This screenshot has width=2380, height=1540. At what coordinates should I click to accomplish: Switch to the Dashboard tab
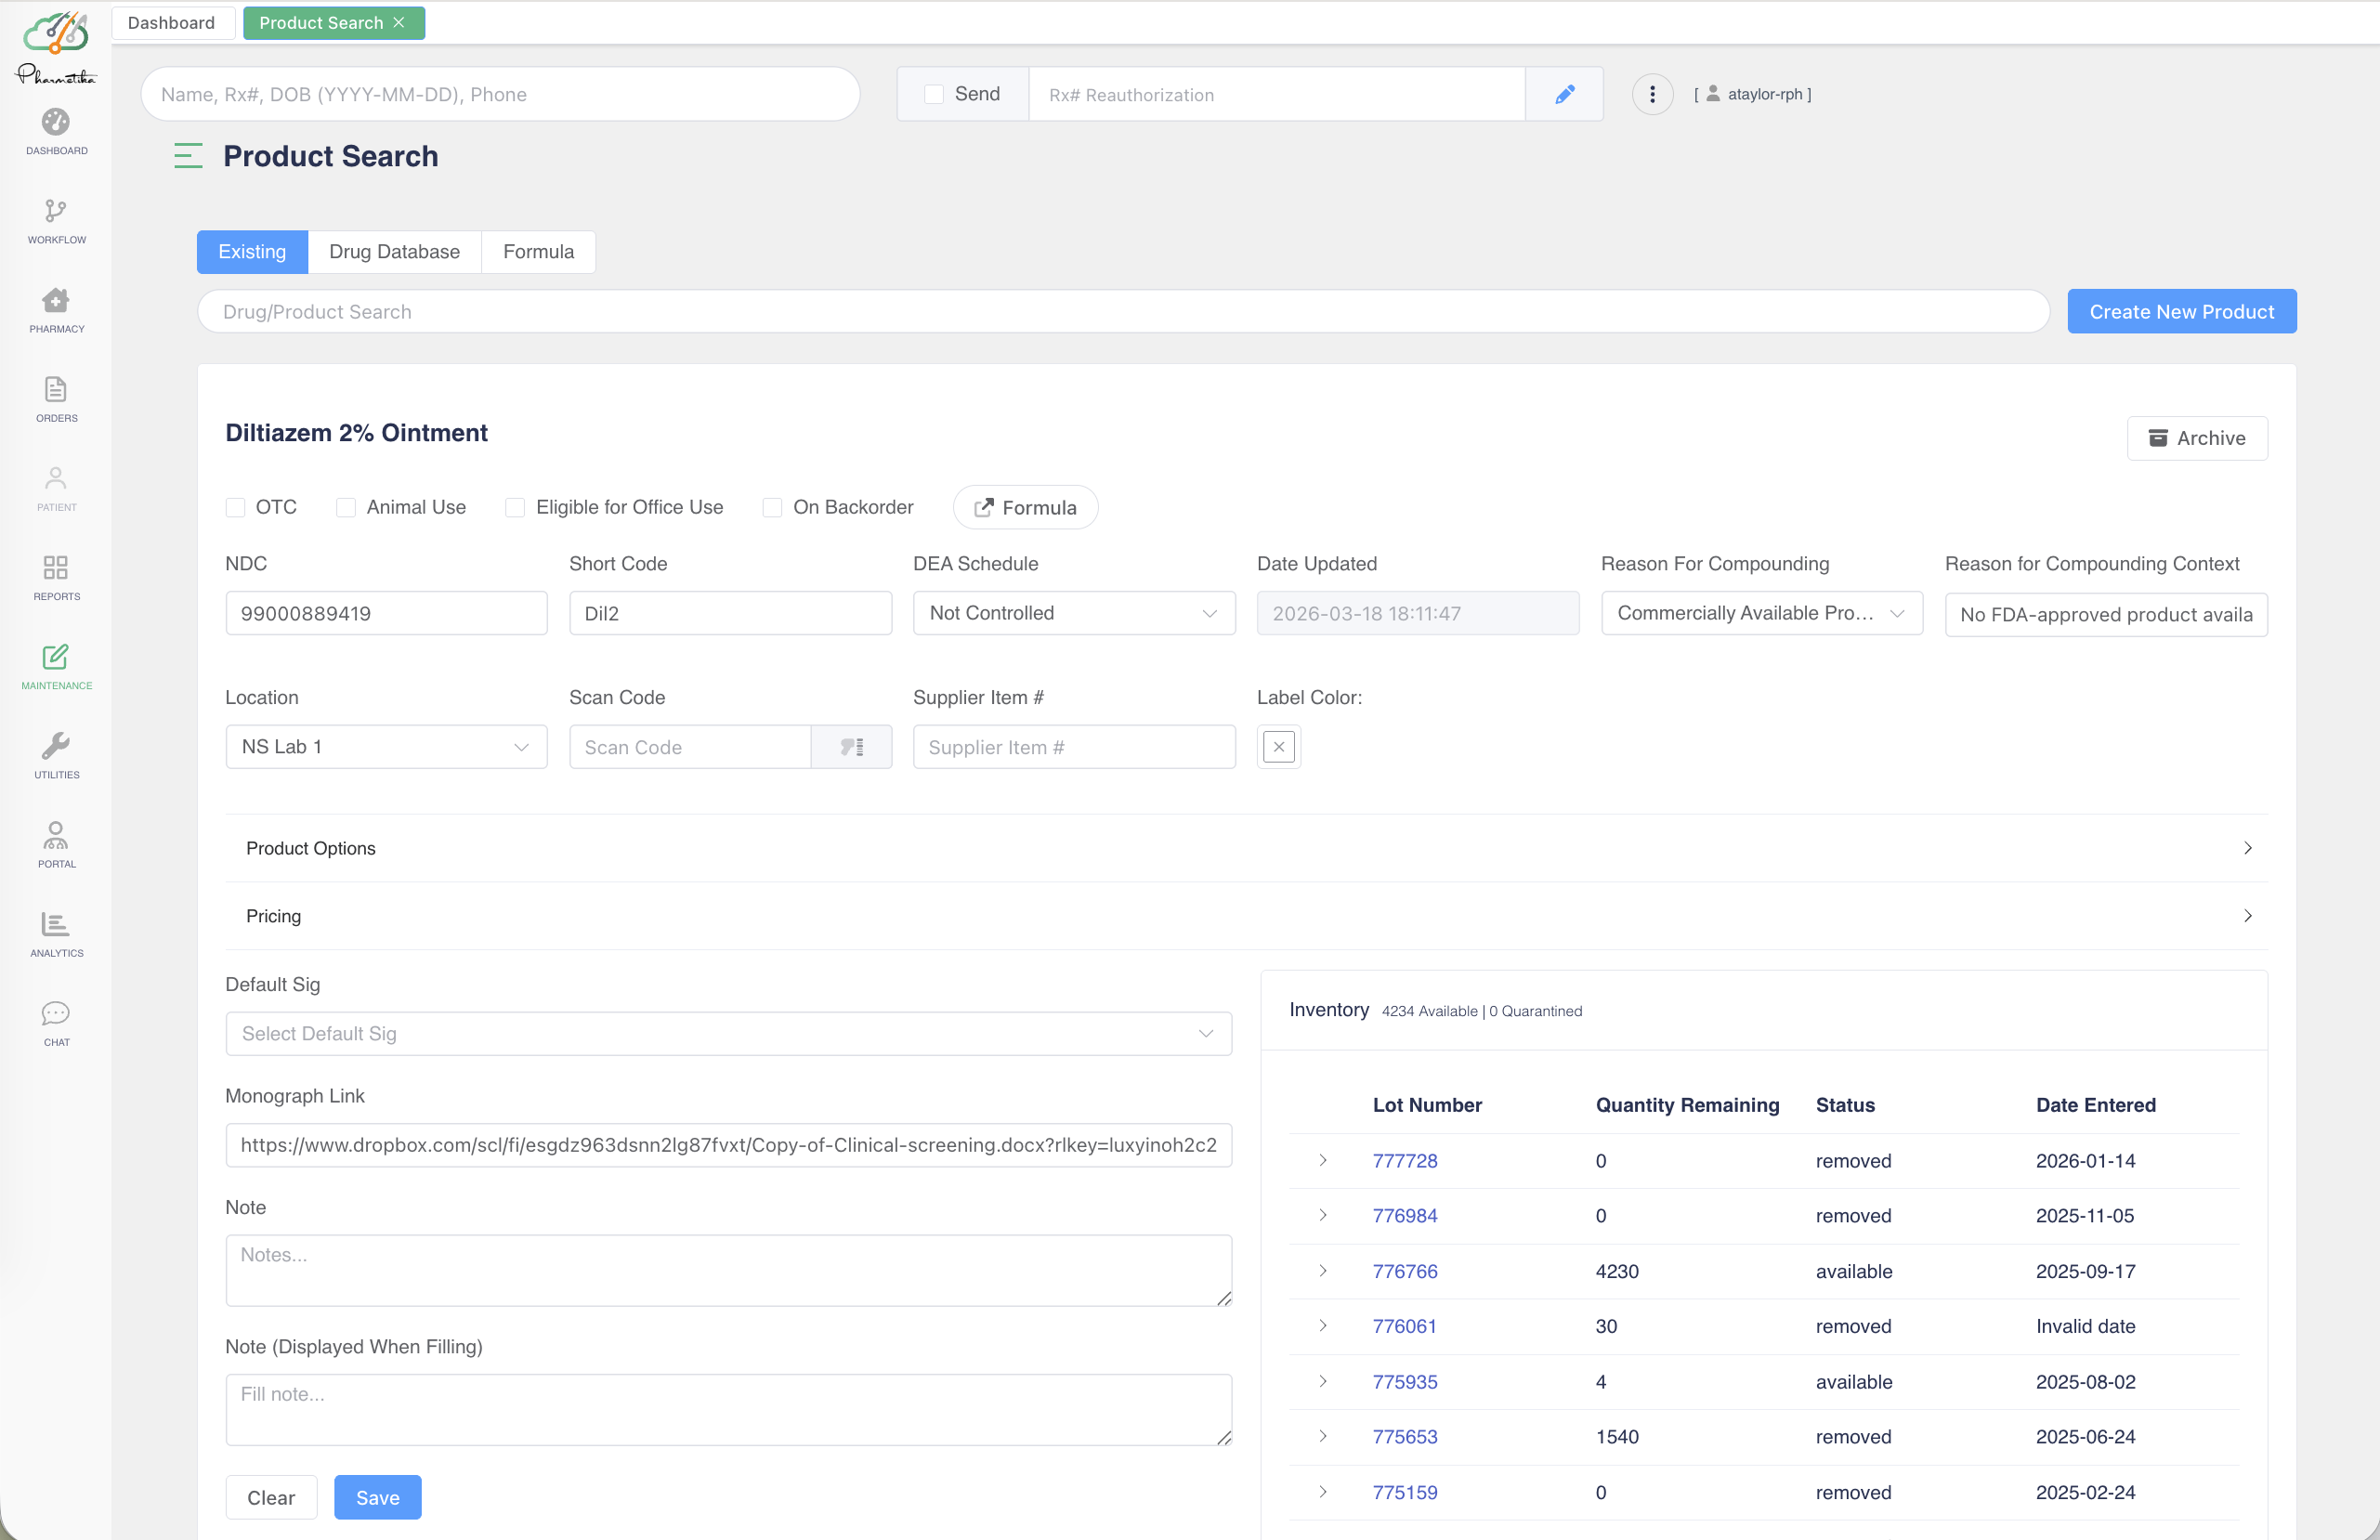[172, 22]
